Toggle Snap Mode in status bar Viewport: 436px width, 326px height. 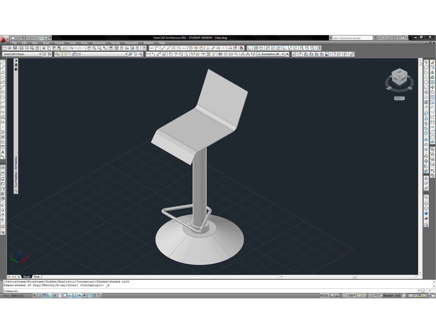pyautogui.click(x=40, y=296)
